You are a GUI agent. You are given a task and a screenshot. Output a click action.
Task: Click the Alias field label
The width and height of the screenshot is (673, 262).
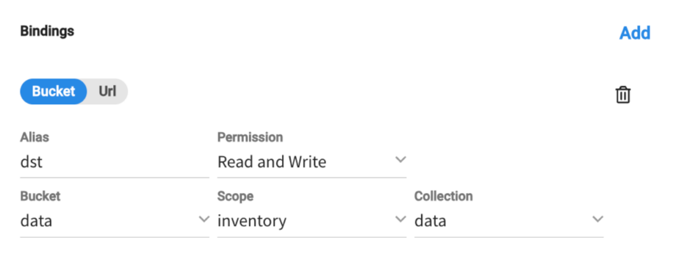point(35,138)
